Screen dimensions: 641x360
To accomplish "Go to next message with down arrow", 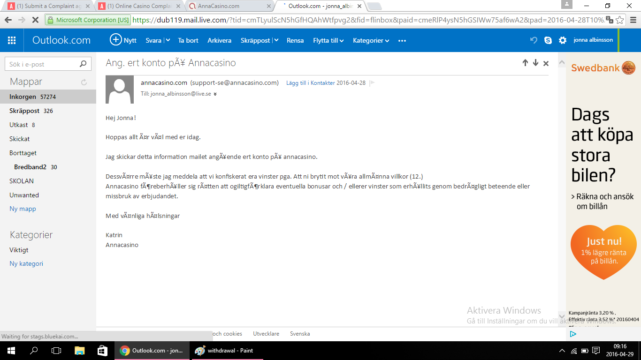I will click(535, 63).
